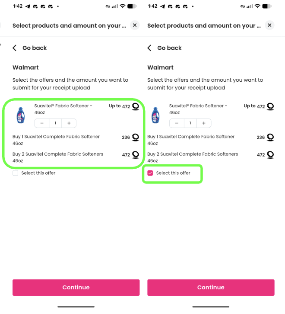Click the coin icon beside 236 on left screen
The height and width of the screenshot is (314, 285).
pyautogui.click(x=136, y=137)
